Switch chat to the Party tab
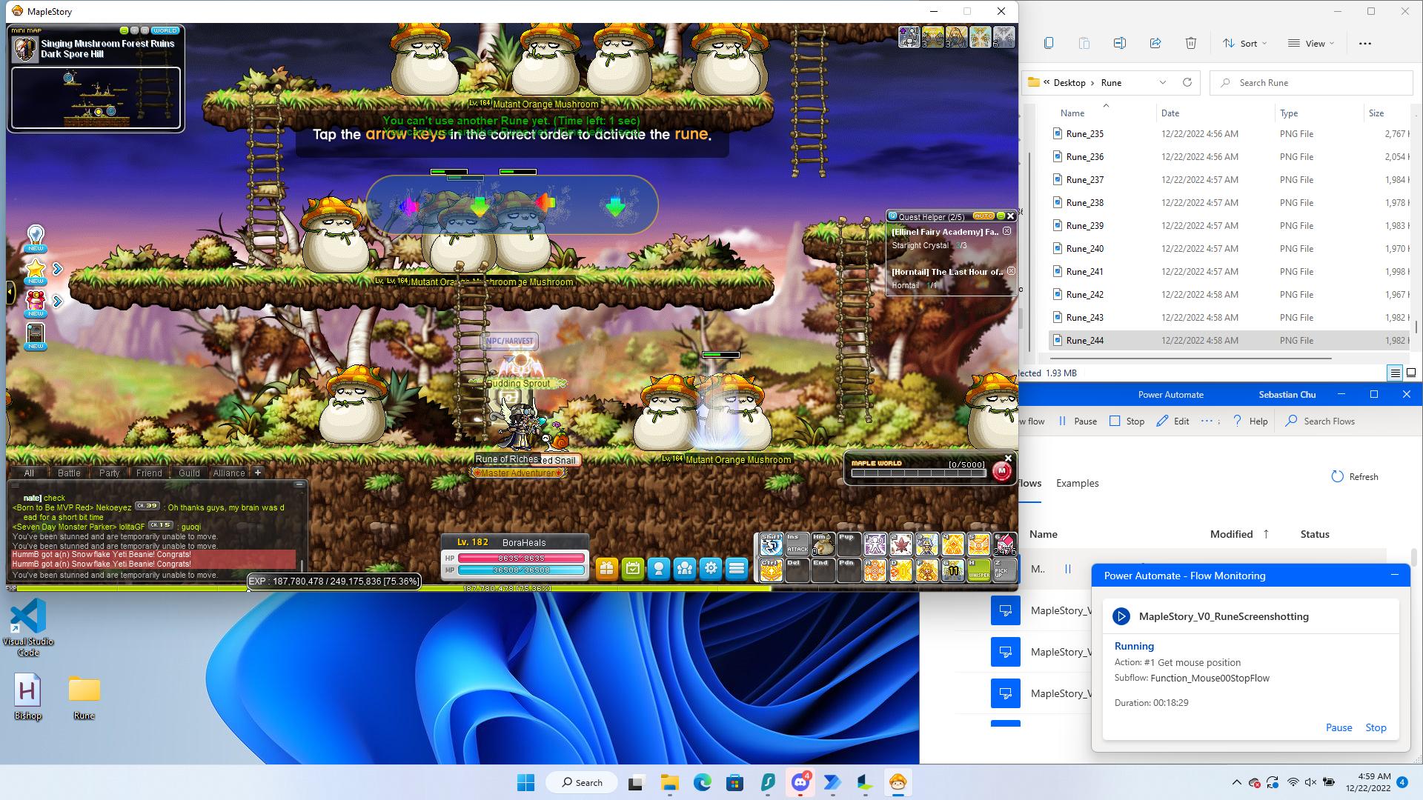 [109, 473]
